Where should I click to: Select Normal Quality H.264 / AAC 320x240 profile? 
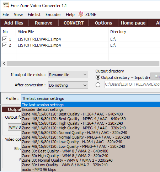[91, 133]
